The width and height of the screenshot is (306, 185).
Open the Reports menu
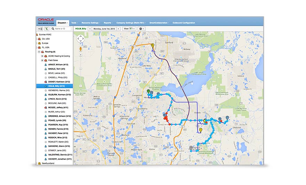(108, 23)
